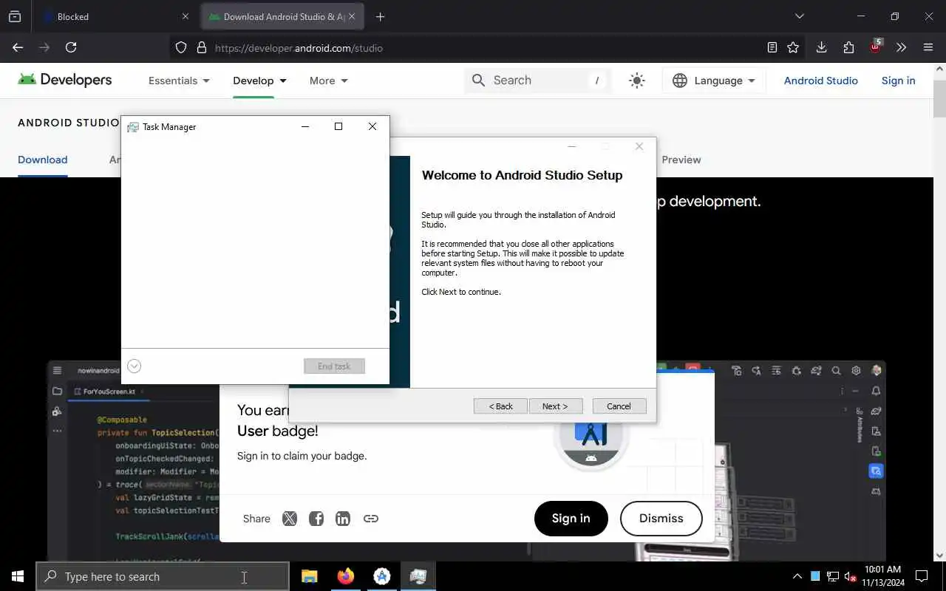946x591 pixels.
Task: Cancel the Android Studio Setup wizard
Action: 619,406
